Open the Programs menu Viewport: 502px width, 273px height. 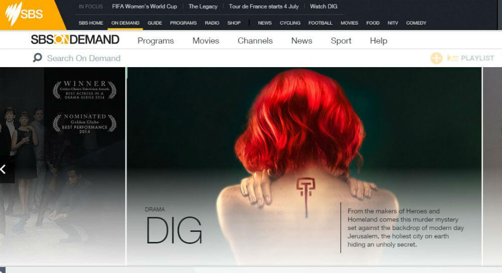pyautogui.click(x=156, y=41)
